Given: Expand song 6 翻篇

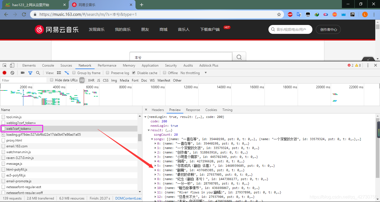Looking at the screenshot, I should [155, 170].
